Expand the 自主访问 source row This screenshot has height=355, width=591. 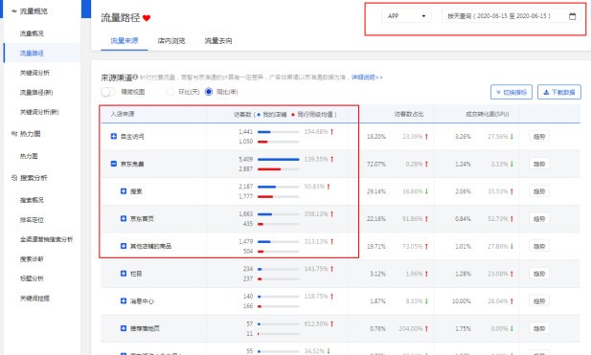(113, 136)
